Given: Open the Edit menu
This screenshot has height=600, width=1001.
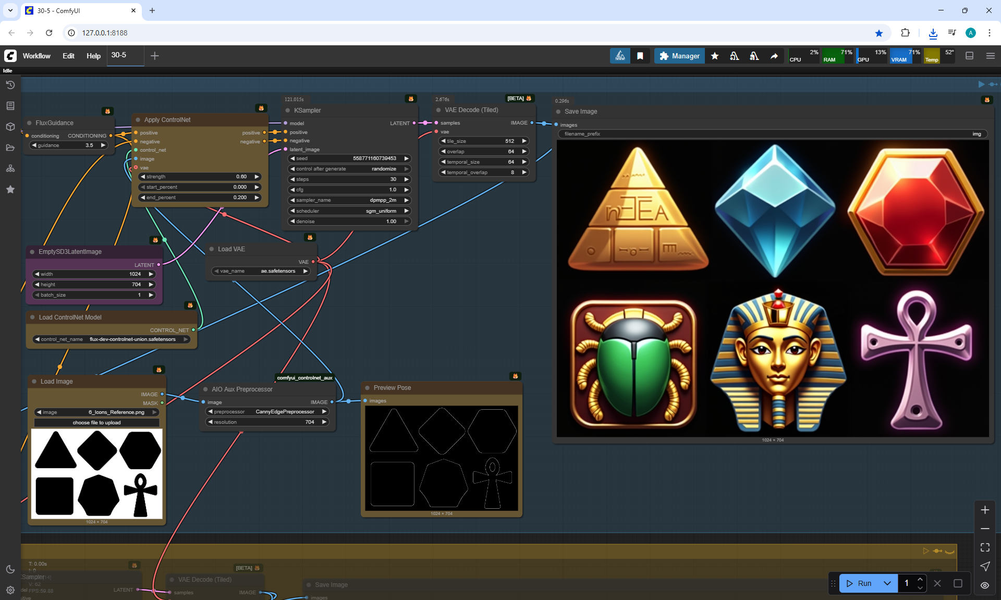Looking at the screenshot, I should [68, 56].
